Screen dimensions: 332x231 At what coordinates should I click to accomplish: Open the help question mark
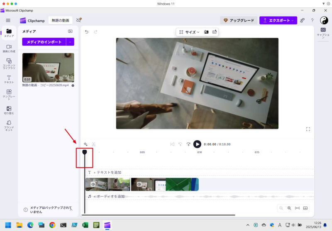(312, 20)
